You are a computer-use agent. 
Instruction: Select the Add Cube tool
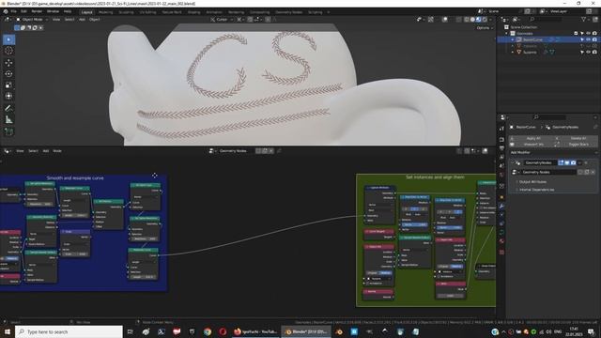point(8,131)
